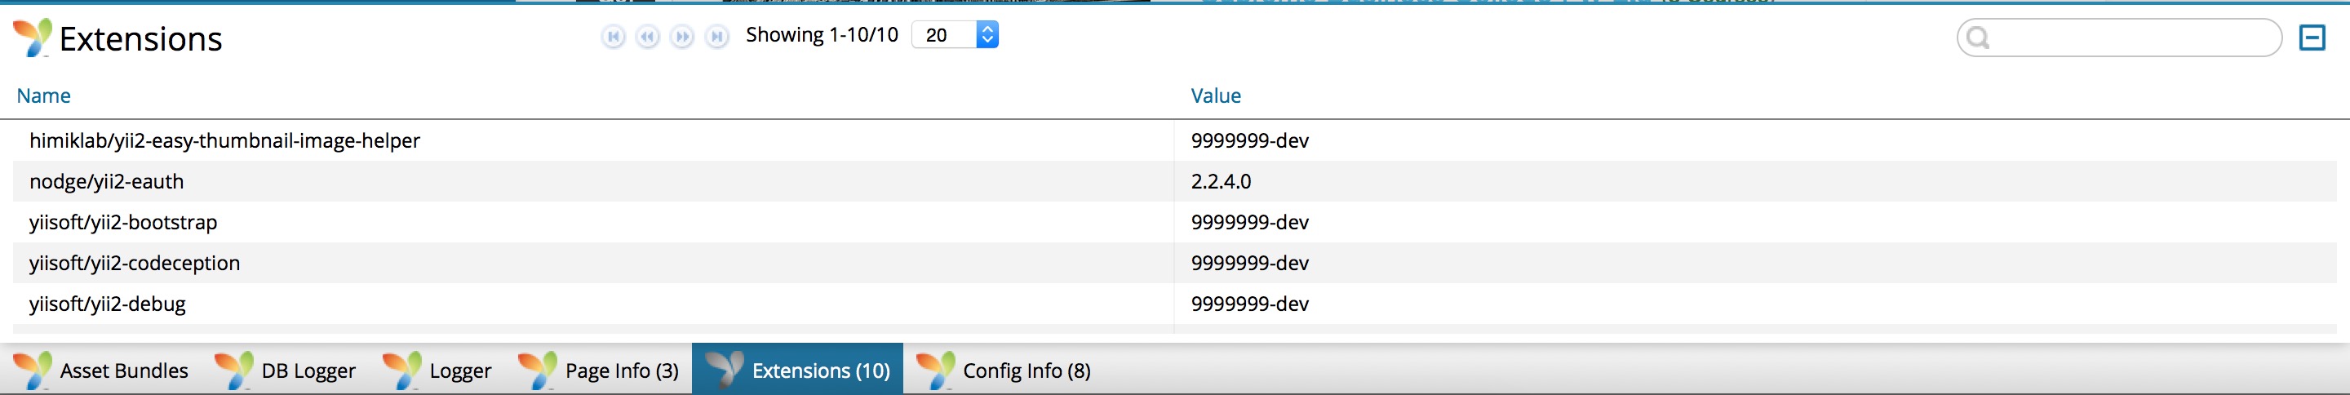This screenshot has width=2350, height=395.
Task: Switch to the DB Logger tab
Action: [286, 370]
